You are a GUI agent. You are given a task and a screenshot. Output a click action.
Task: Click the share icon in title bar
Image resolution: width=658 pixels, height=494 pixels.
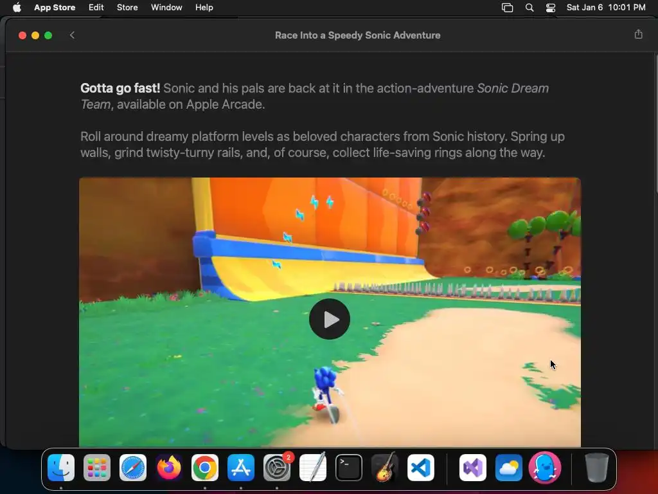coord(638,35)
